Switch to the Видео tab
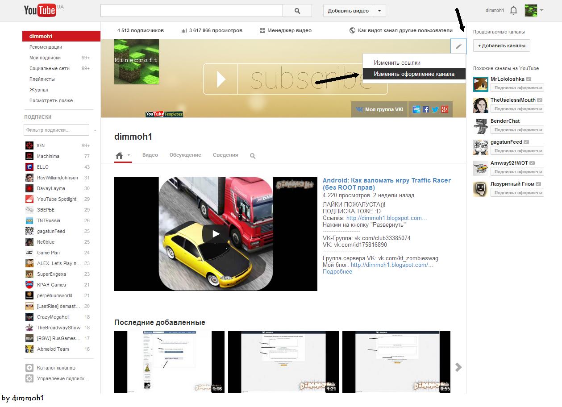Viewport: 562px width, 407px height. coord(150,155)
